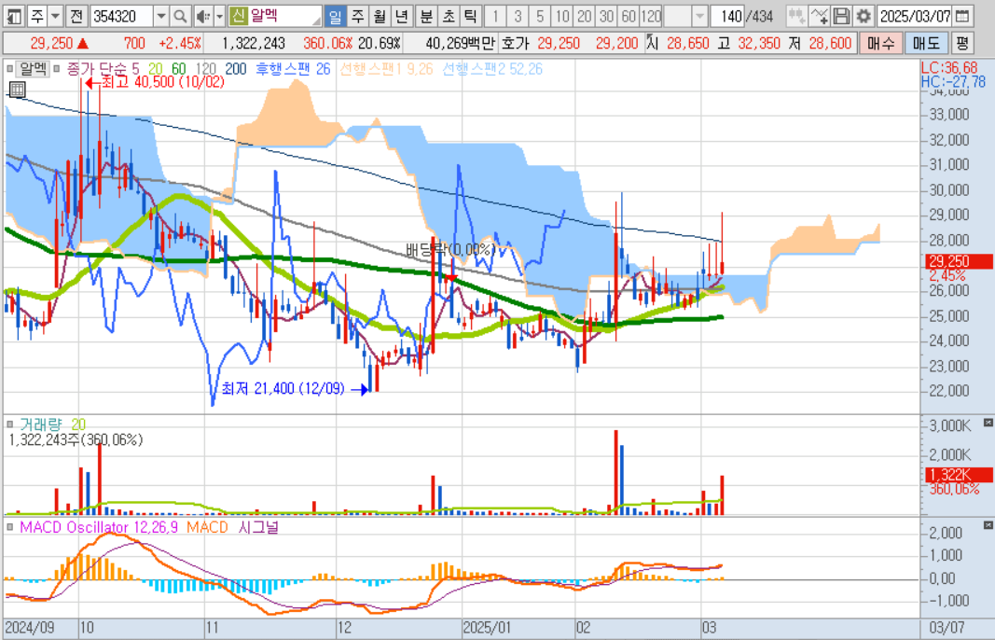Click the LC:36.68 value
This screenshot has height=640, width=995.
[949, 68]
